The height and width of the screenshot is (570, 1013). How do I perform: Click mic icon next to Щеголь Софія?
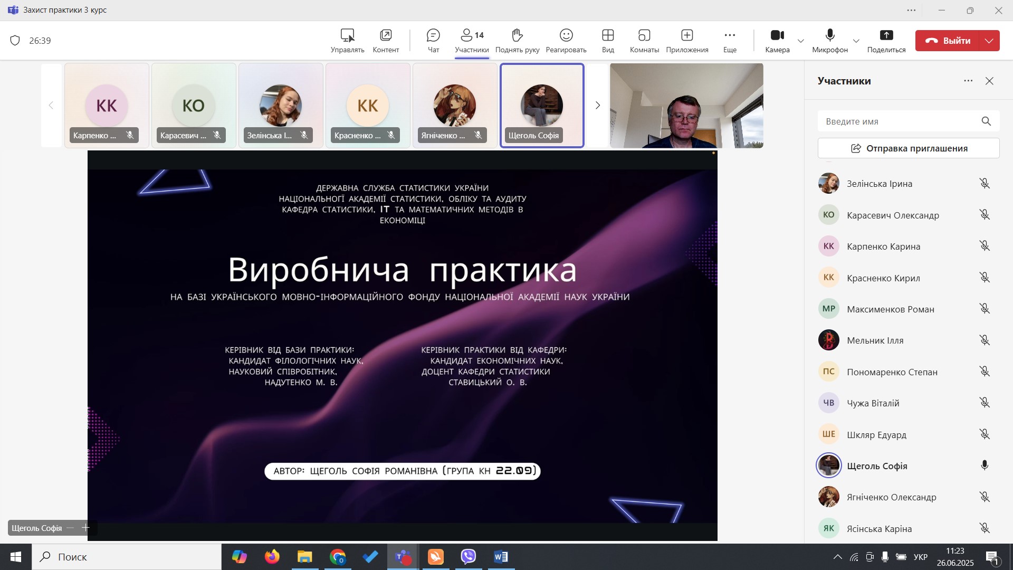[984, 465]
